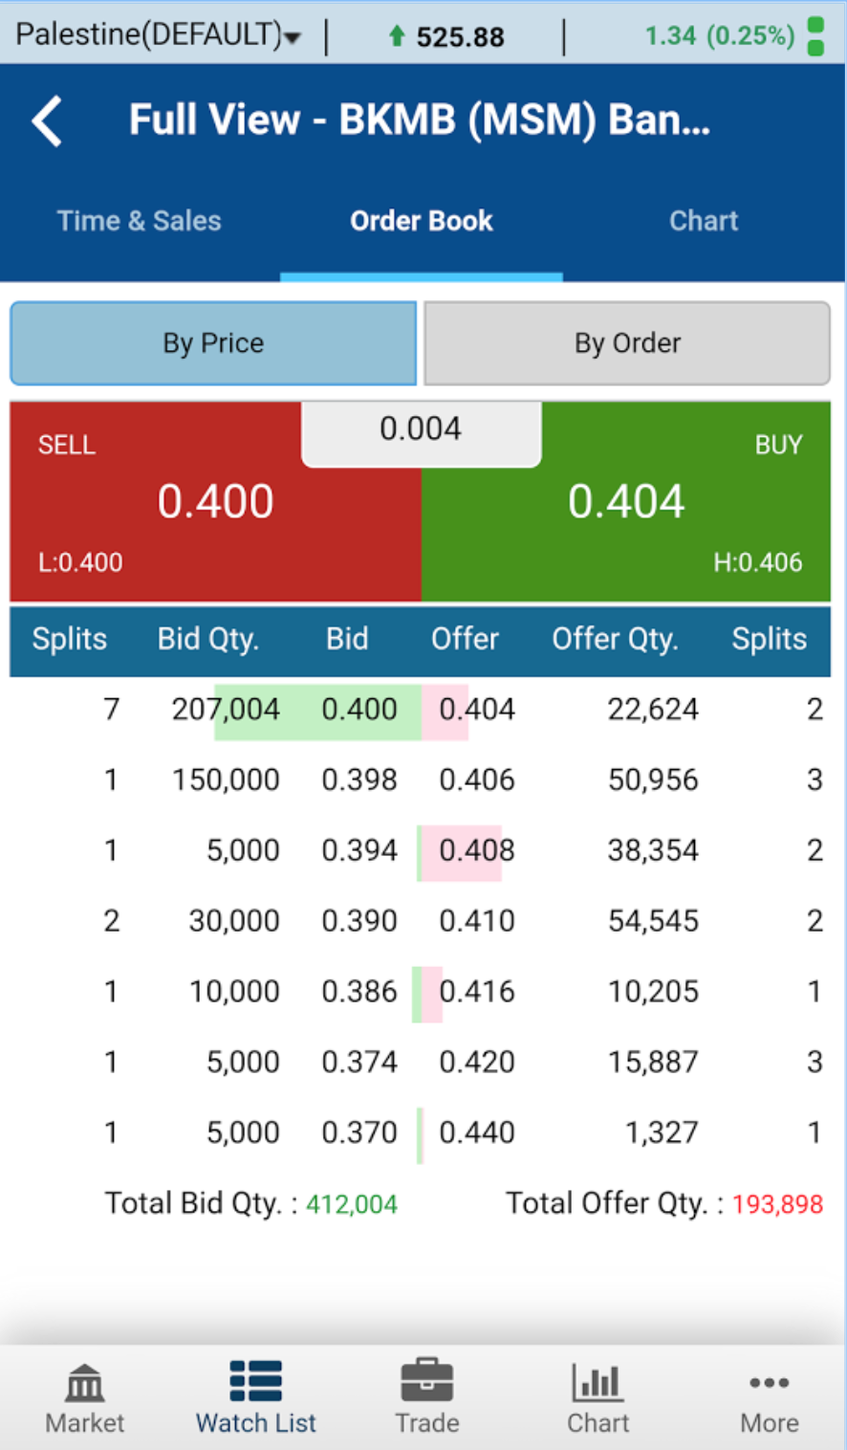Image resolution: width=847 pixels, height=1450 pixels.
Task: Click offer price 0.416
Action: 477,992
